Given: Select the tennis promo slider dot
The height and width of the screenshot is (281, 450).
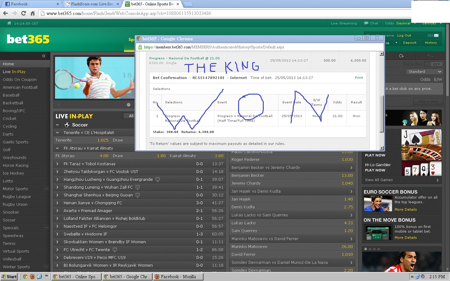Looking at the screenshot, I should 128,104.
